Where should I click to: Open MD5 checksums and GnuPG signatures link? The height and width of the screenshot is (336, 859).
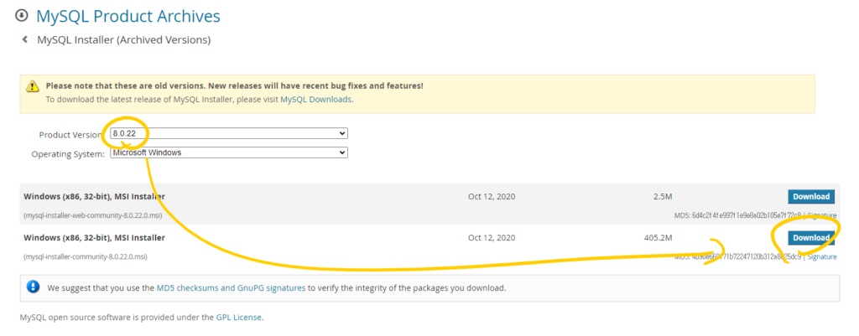[x=232, y=287]
